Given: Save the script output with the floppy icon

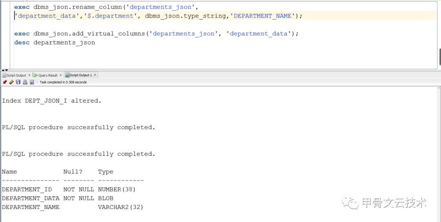Looking at the screenshot, I should pos(18,82).
